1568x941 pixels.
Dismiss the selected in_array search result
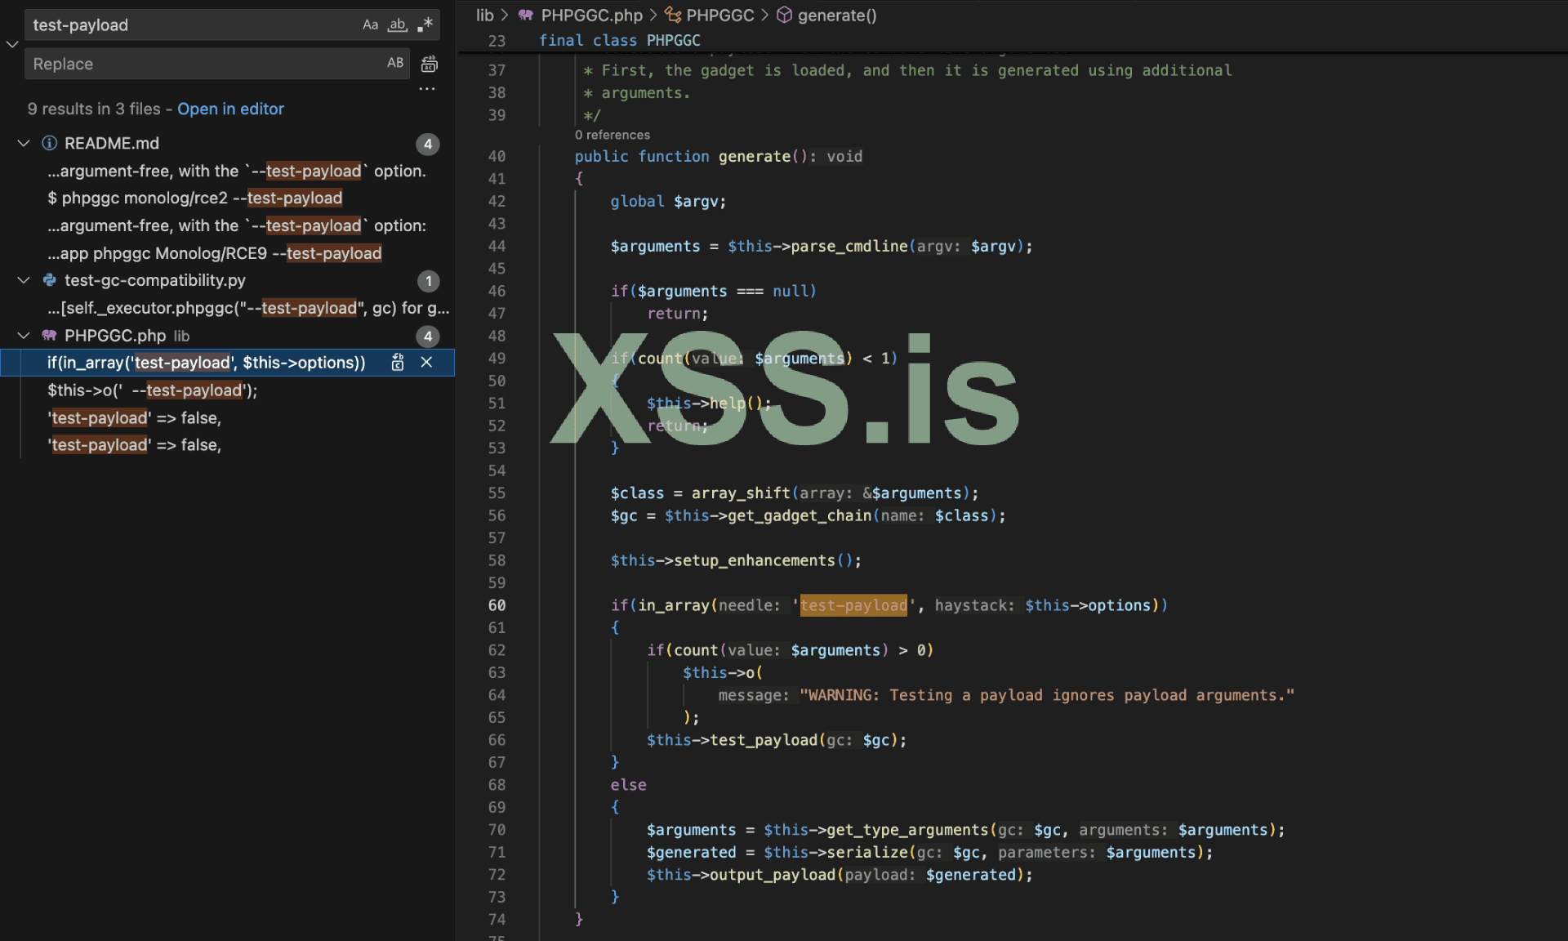tap(426, 363)
